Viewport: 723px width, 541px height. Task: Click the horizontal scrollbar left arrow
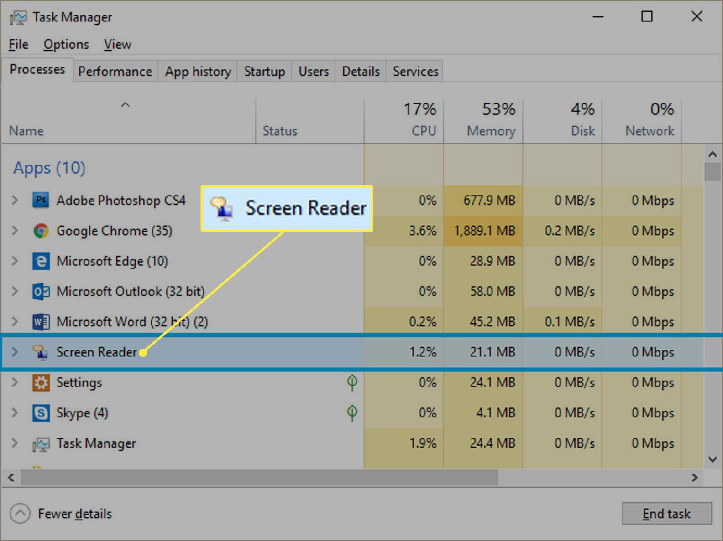coord(11,478)
